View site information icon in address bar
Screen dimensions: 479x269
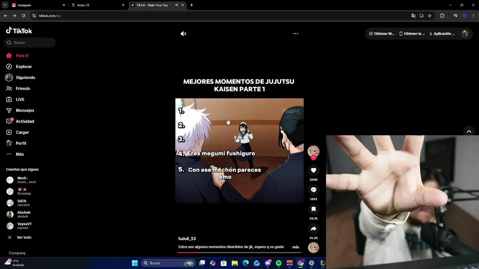point(34,16)
